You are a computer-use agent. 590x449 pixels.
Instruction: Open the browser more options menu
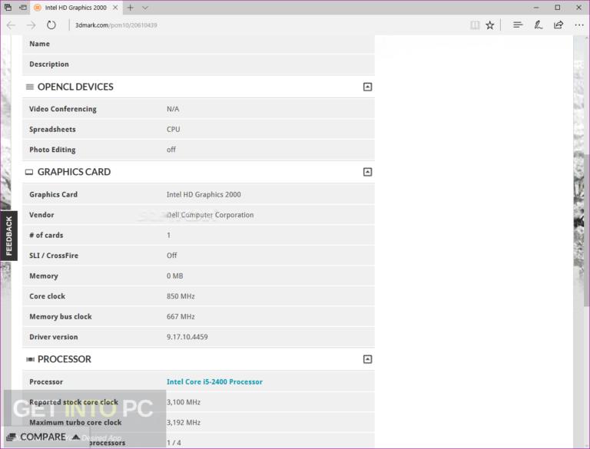(578, 25)
